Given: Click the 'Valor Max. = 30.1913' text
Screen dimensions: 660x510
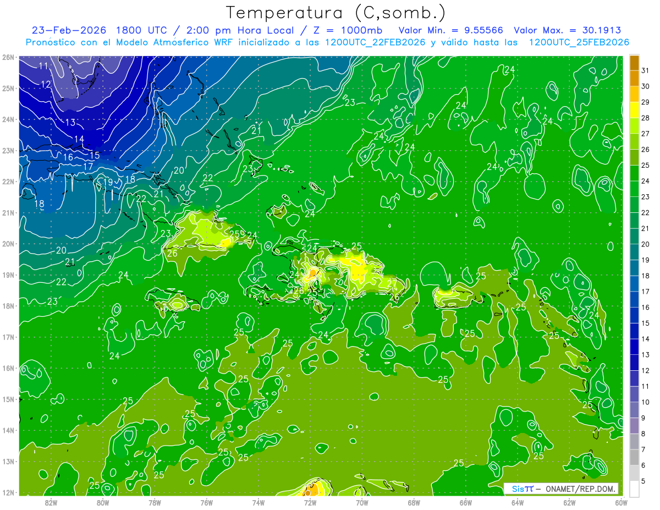Looking at the screenshot, I should click(x=567, y=30).
